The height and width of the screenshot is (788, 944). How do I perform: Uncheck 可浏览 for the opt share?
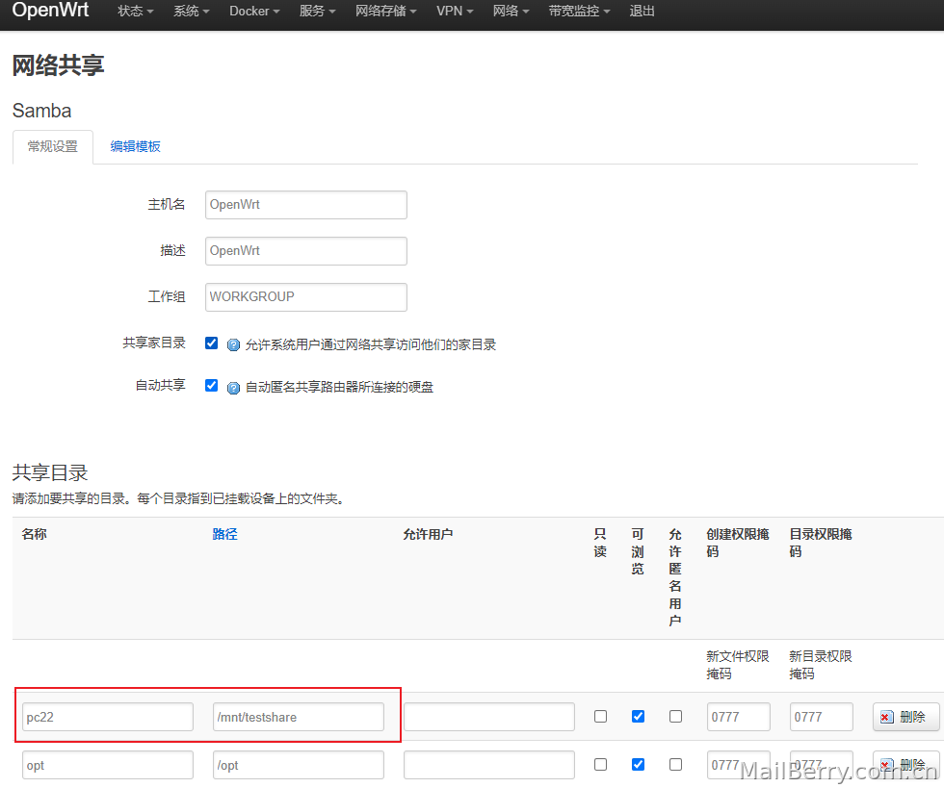coord(638,765)
